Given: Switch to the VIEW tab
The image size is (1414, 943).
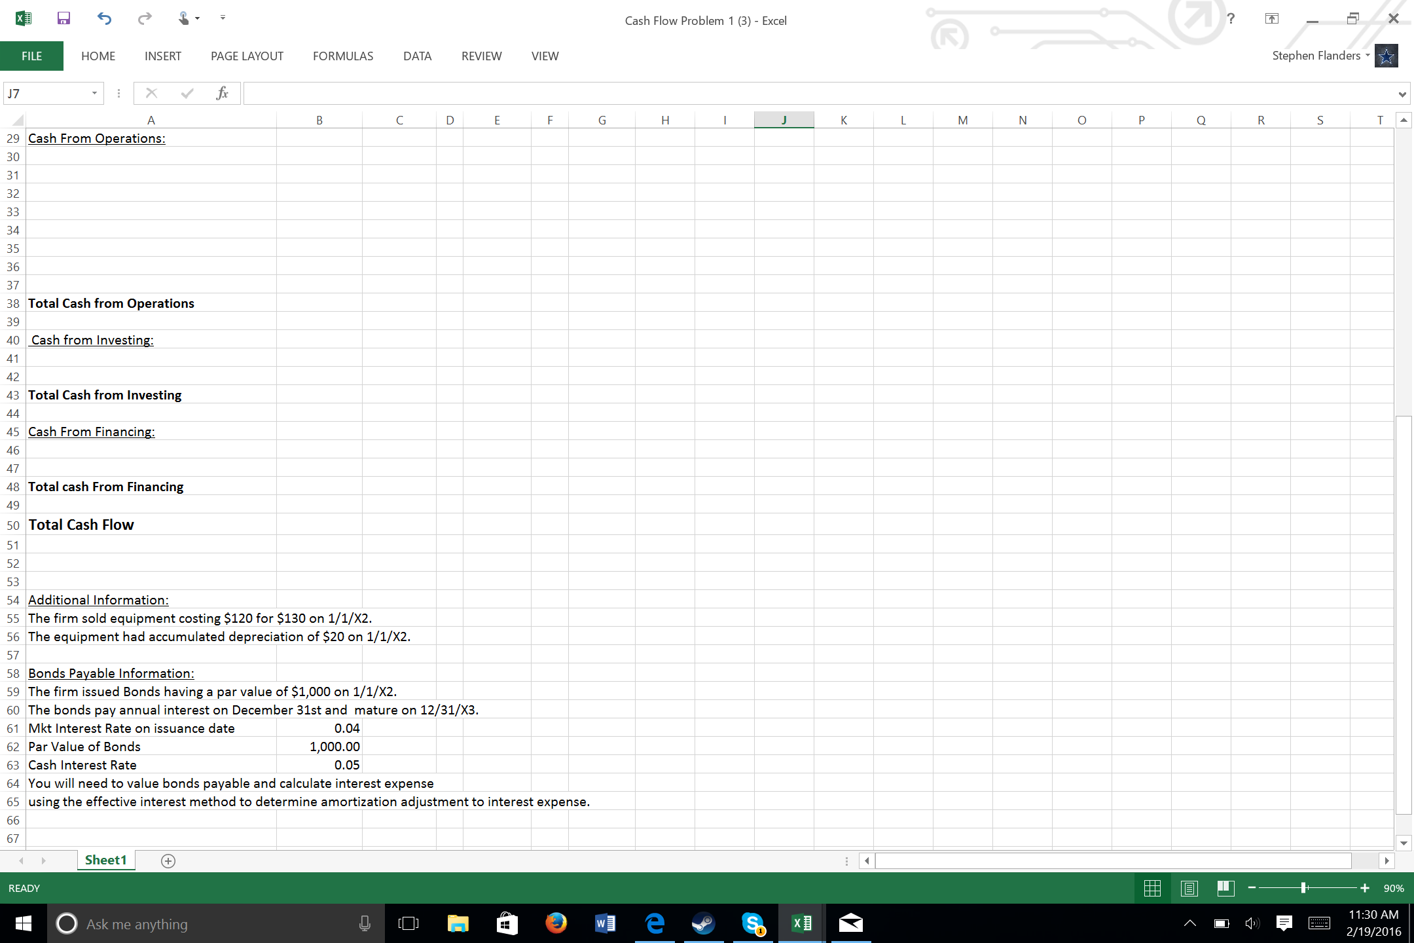Looking at the screenshot, I should click(545, 56).
